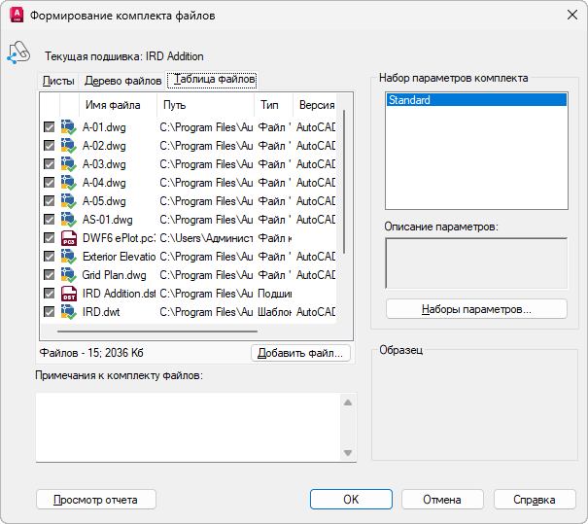Click into the Примечания к комплекту файлов text box

coord(190,427)
